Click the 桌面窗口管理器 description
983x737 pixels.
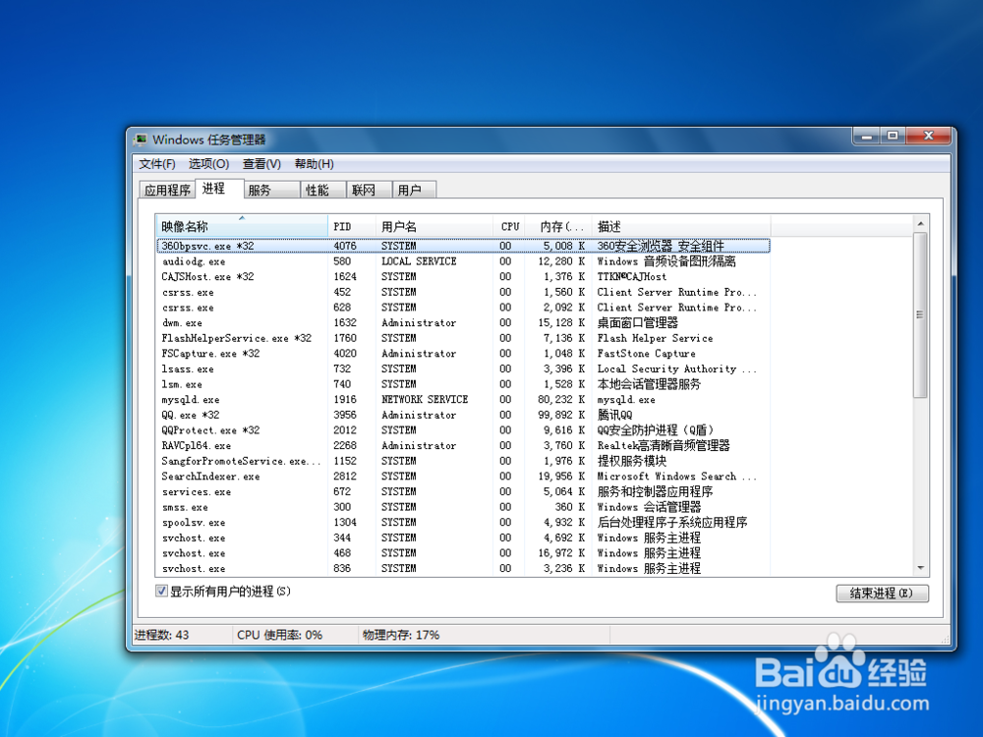(x=638, y=322)
